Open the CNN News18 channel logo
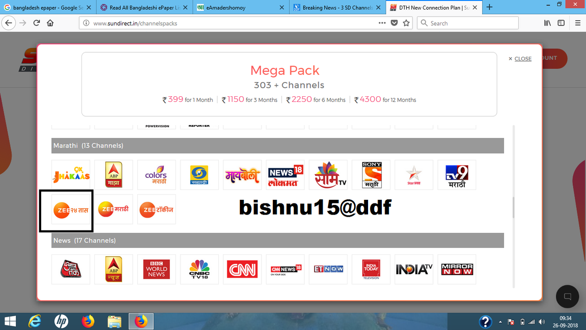This screenshot has height=330, width=586. [285, 269]
